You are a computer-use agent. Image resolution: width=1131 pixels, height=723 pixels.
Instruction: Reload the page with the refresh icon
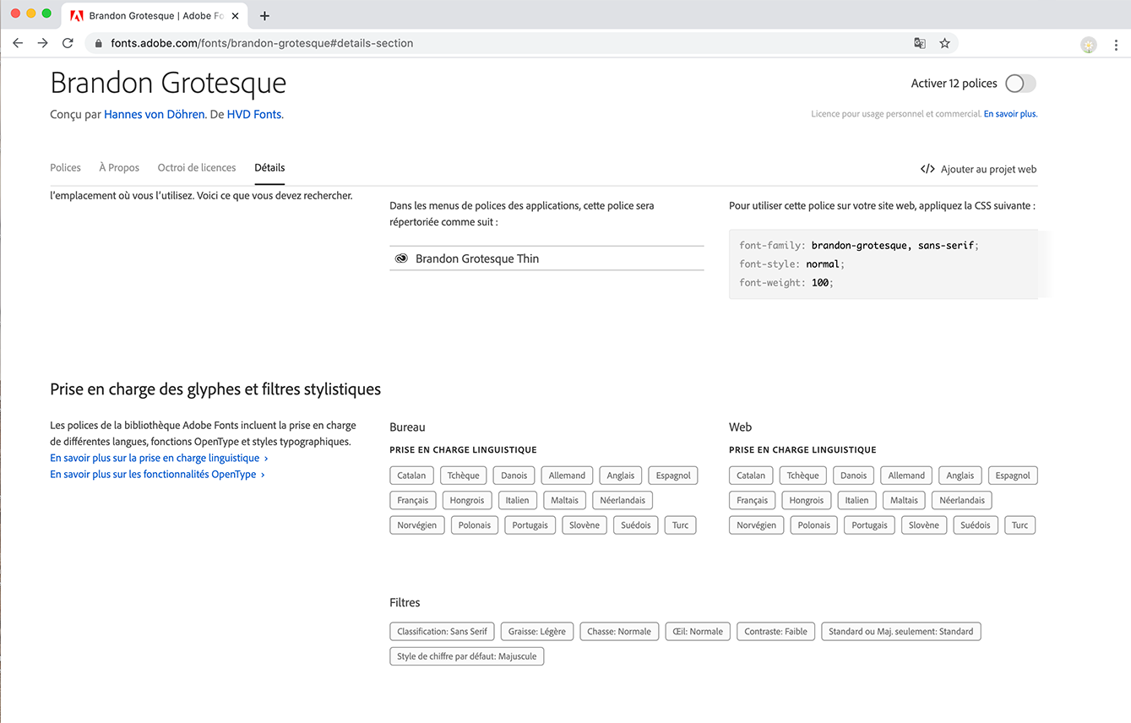click(68, 43)
